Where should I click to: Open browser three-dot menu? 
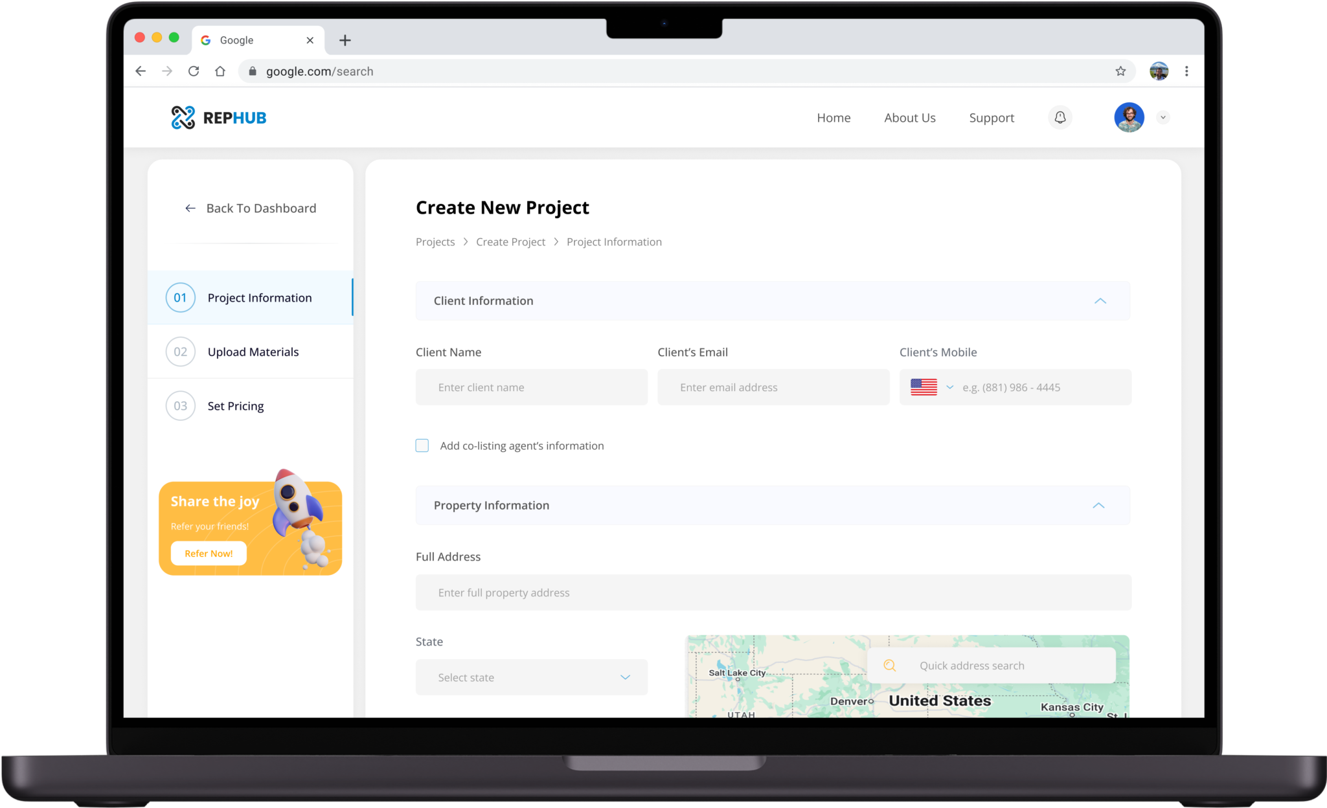click(1186, 71)
